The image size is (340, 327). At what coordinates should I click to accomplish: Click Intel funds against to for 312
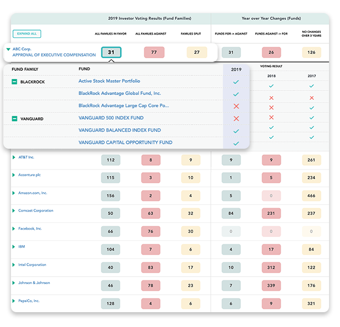[271, 268]
